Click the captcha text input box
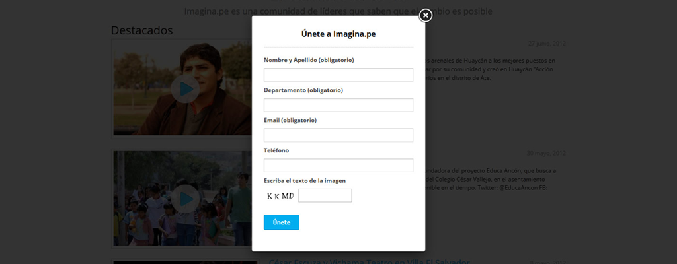 (325, 195)
